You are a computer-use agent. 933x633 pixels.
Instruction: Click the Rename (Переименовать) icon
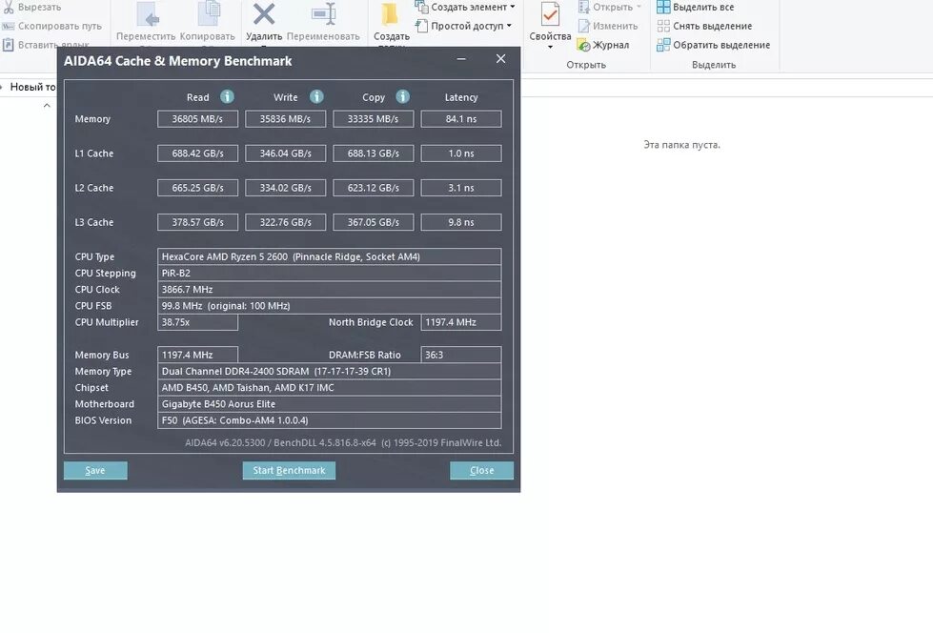pyautogui.click(x=324, y=14)
